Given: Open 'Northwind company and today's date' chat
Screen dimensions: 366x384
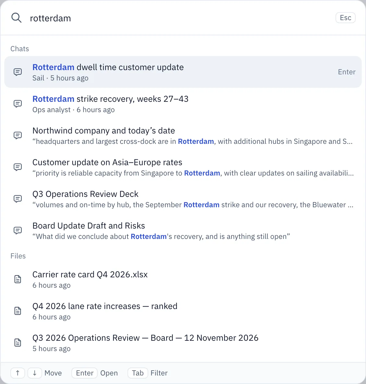Looking at the screenshot, I should 183,135.
